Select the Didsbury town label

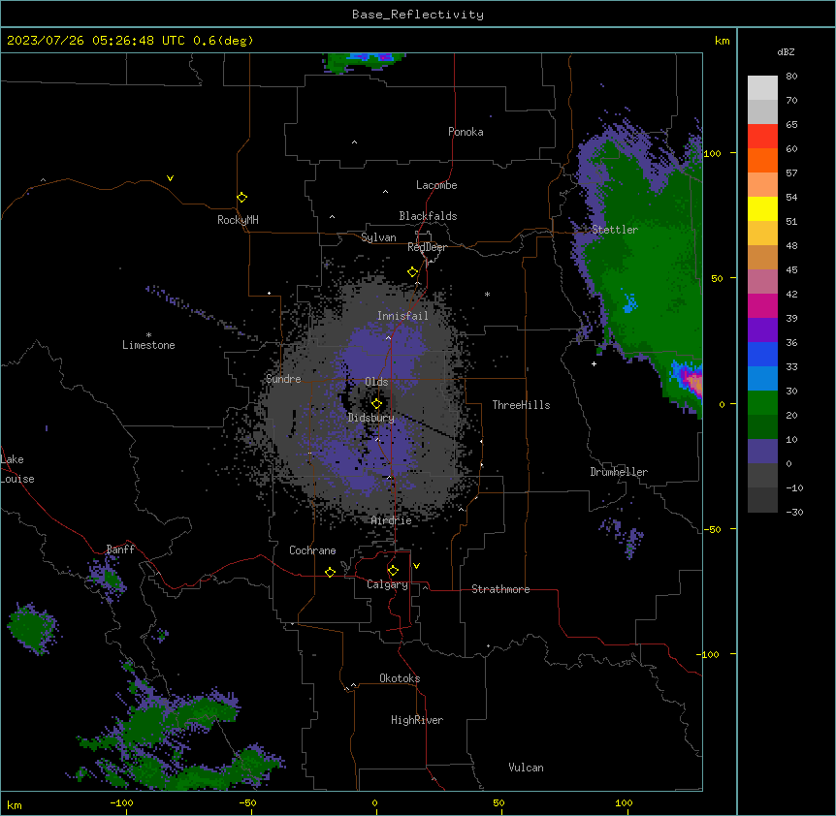[x=371, y=418]
